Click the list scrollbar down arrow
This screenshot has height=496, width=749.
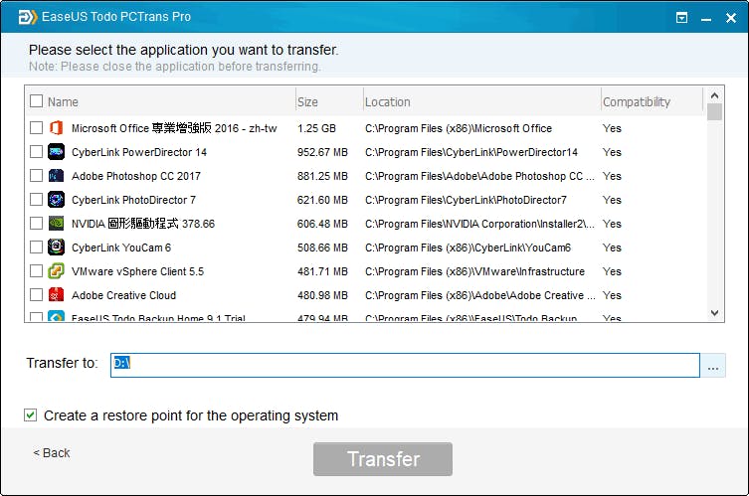[x=714, y=313]
